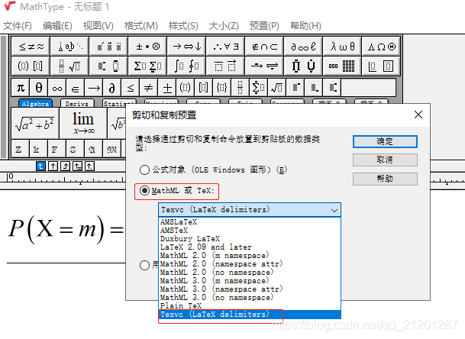The height and width of the screenshot is (339, 465).
Task: Open the boxes templates palette
Action: tap(381, 66)
